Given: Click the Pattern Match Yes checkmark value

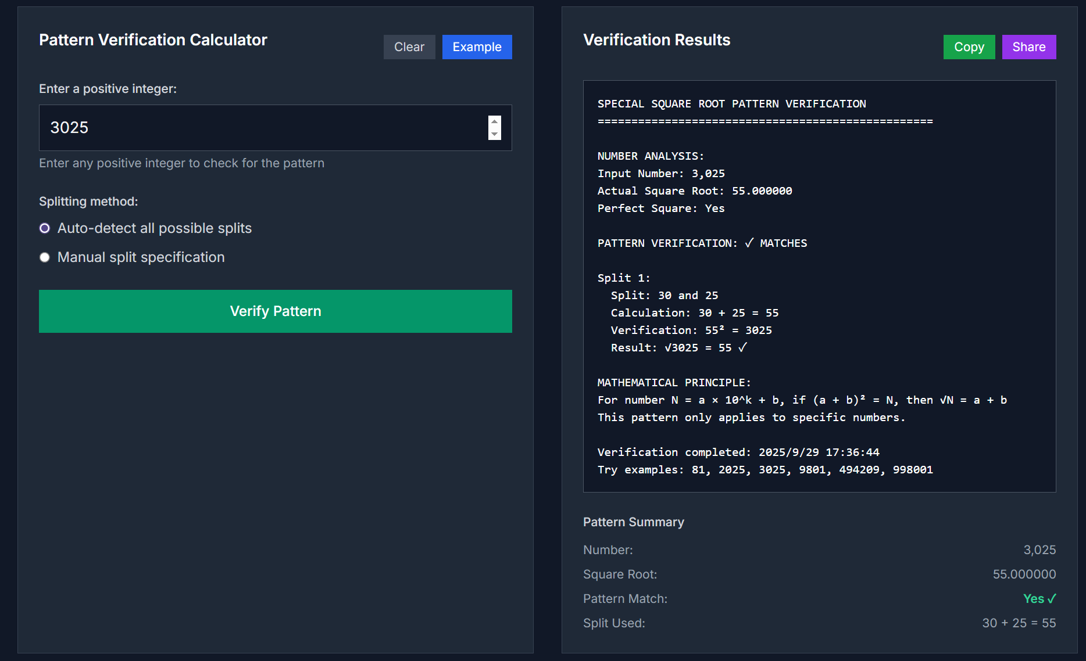Looking at the screenshot, I should (1039, 599).
